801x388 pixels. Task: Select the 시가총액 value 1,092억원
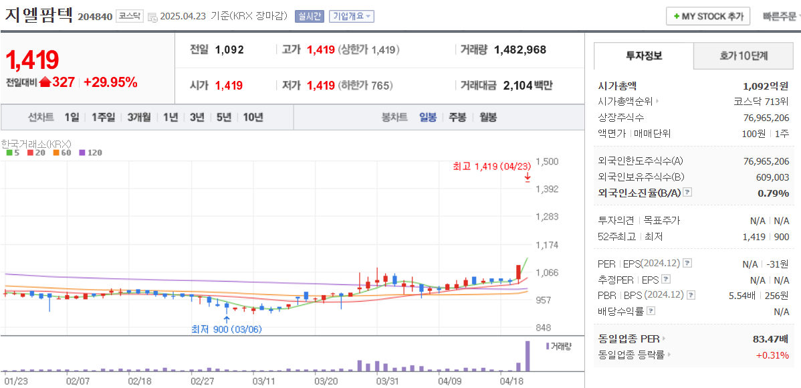click(x=766, y=86)
